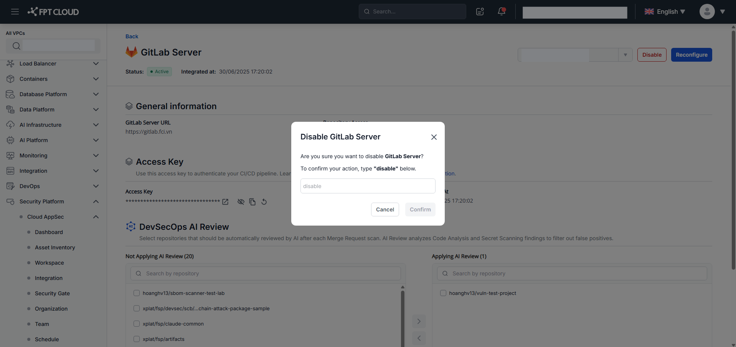Image resolution: width=736 pixels, height=347 pixels.
Task: Click the AI Platform sidebar icon
Action: [10, 140]
